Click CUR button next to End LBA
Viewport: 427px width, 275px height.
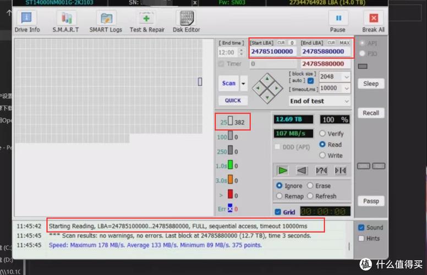point(331,43)
